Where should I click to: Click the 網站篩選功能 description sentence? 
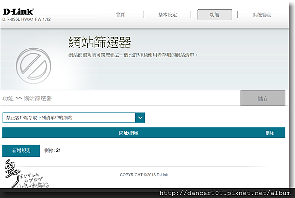pos(133,55)
